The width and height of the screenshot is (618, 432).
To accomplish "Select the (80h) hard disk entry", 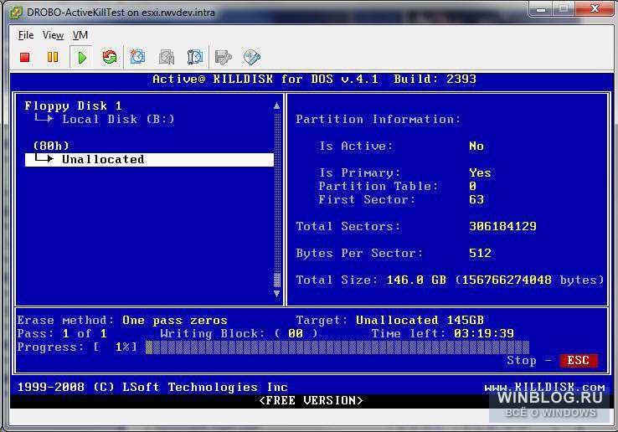I will pyautogui.click(x=51, y=146).
